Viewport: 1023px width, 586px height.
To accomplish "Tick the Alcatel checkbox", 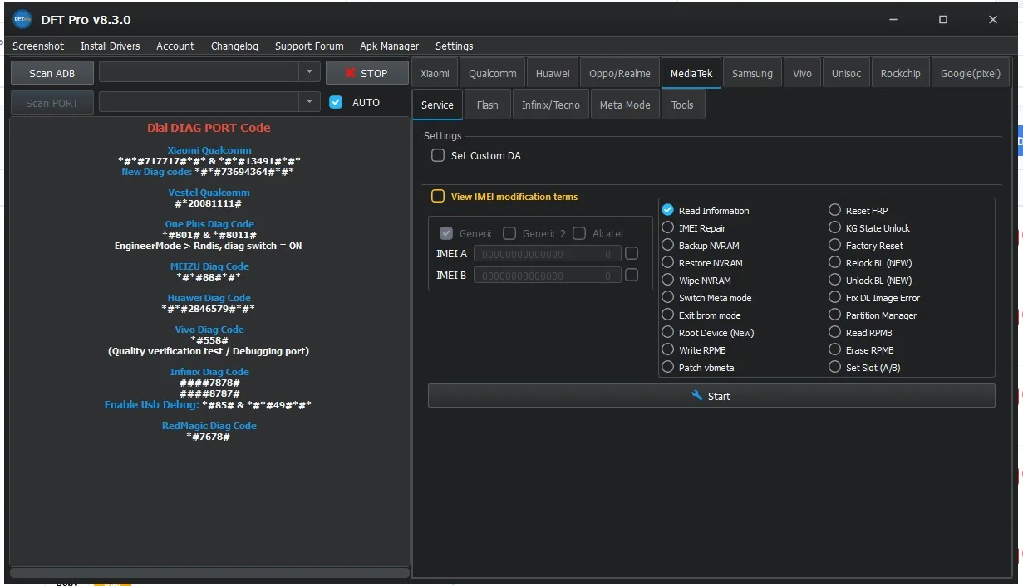I will click(x=579, y=233).
